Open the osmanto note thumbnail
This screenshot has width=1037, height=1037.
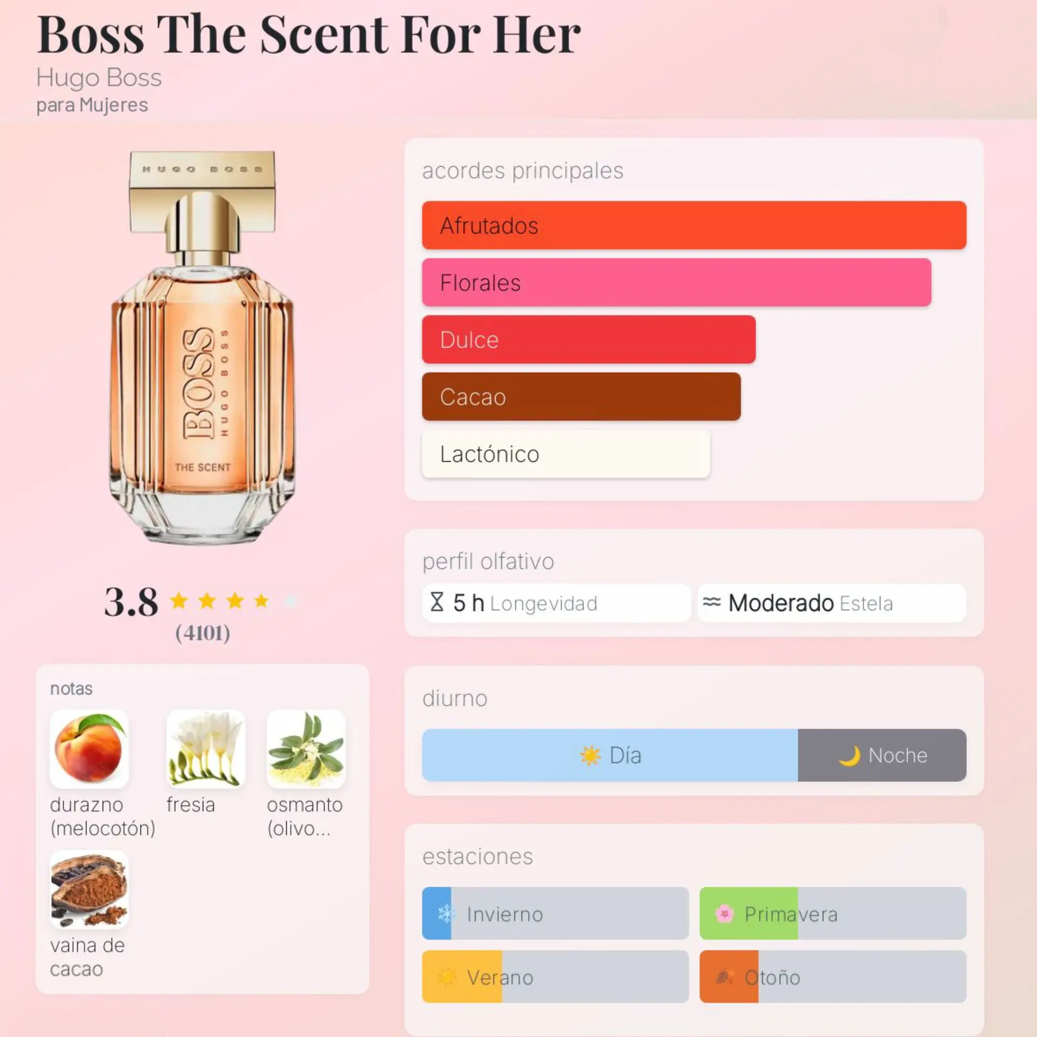coord(306,749)
